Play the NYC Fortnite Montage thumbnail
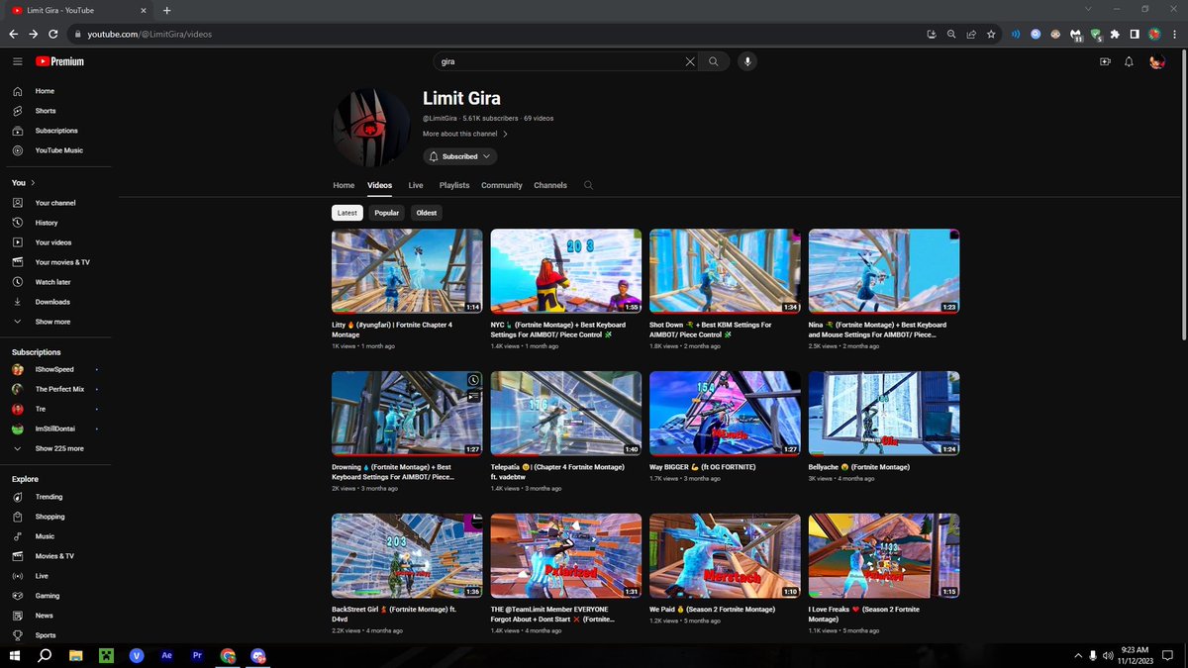 [x=566, y=271]
